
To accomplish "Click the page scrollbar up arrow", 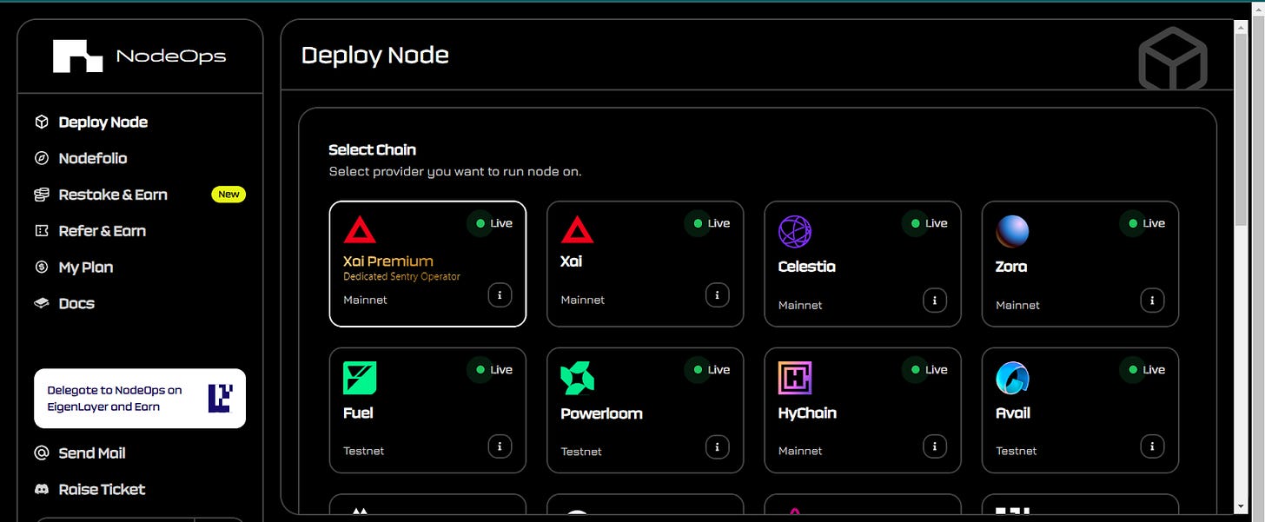I will [1242, 28].
